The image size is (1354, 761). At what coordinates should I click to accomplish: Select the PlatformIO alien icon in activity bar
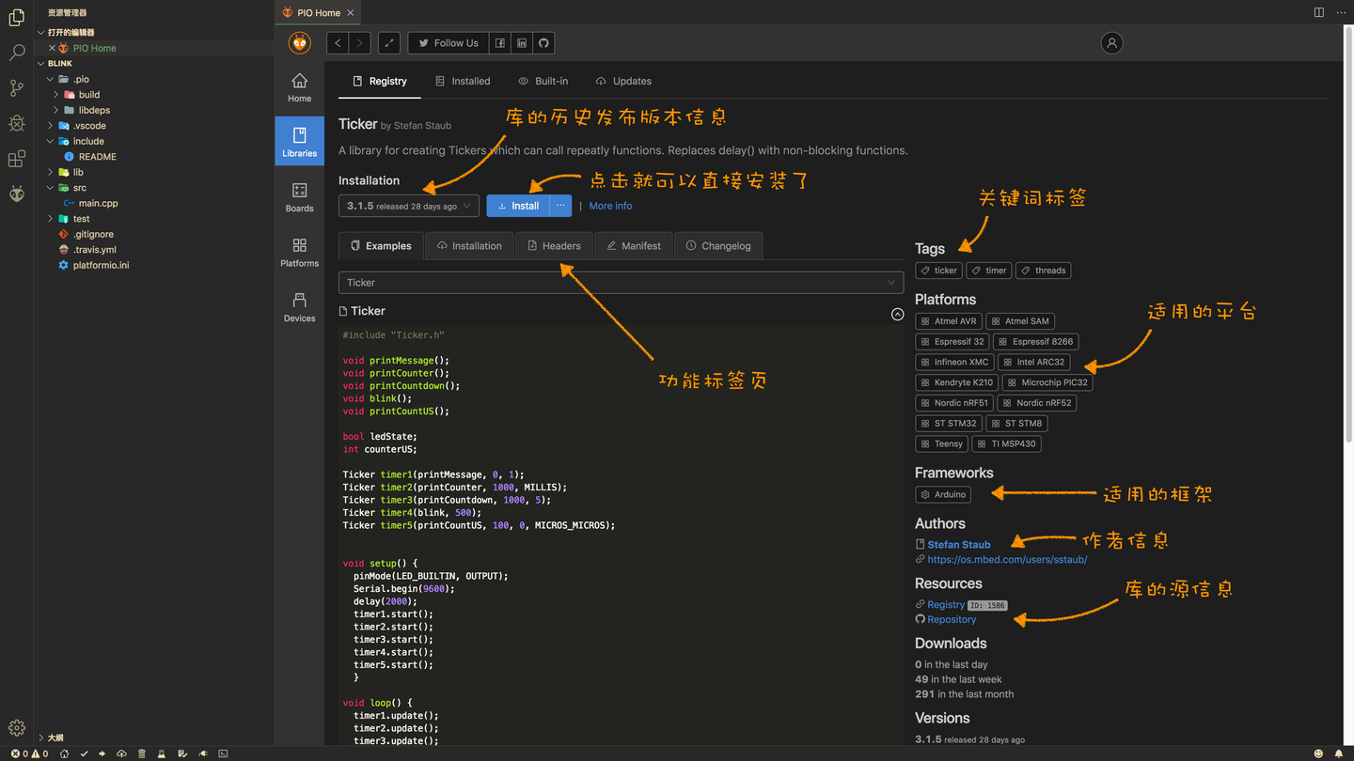16,194
